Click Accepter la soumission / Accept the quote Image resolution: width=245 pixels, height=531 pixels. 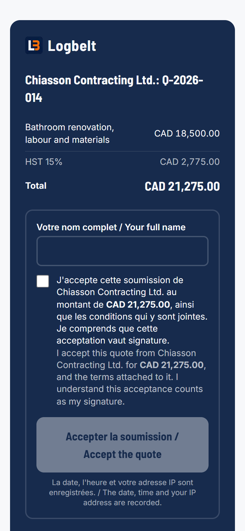(122, 445)
